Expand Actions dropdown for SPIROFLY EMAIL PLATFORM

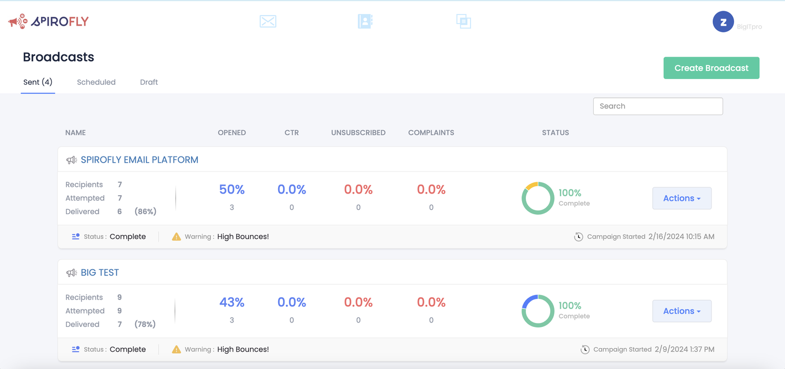(x=681, y=199)
